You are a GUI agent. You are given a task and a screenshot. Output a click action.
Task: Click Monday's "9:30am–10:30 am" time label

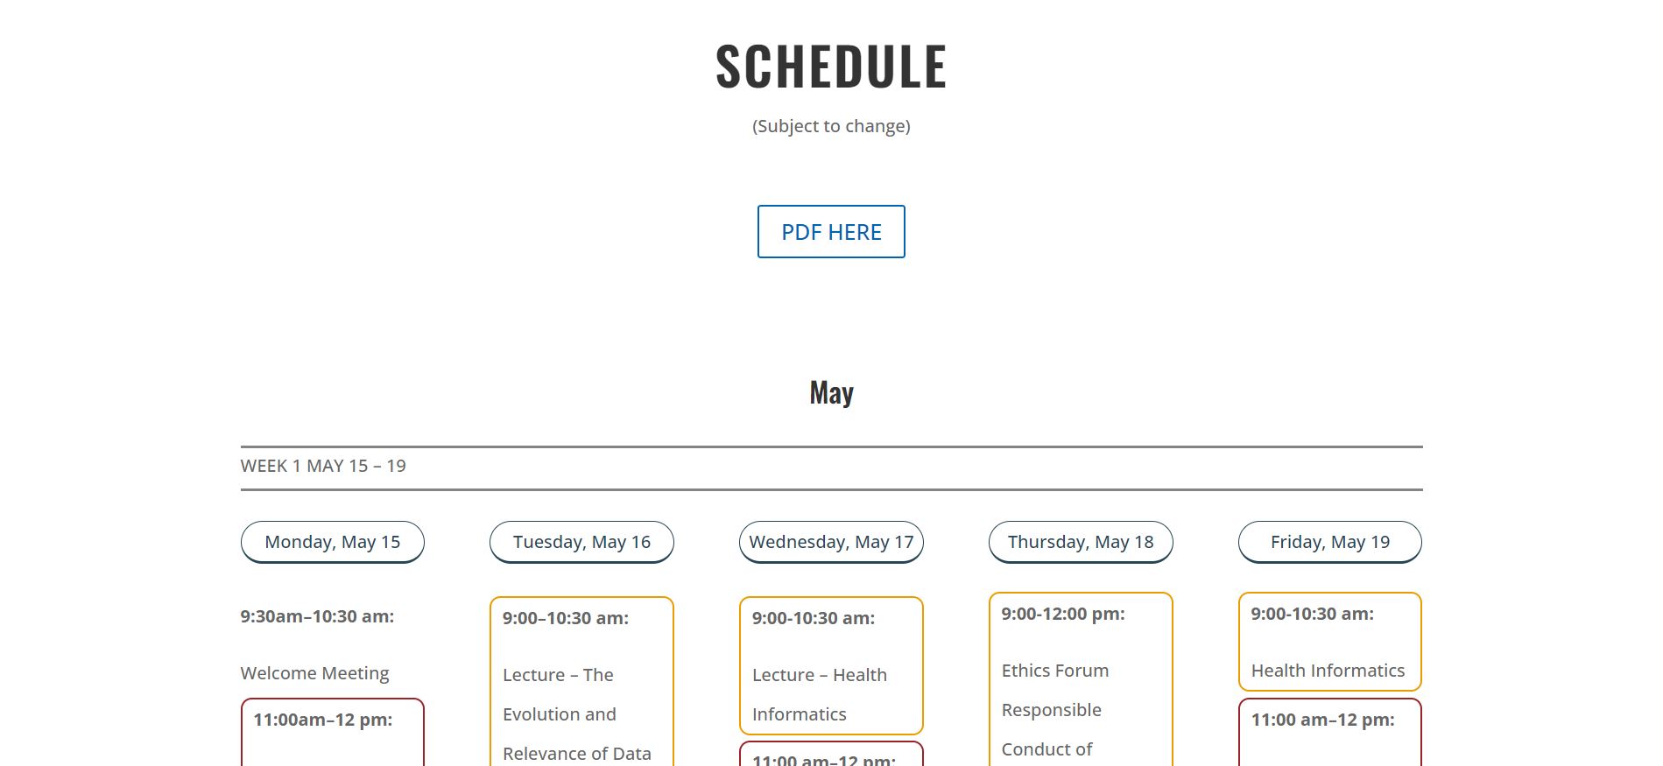(318, 616)
